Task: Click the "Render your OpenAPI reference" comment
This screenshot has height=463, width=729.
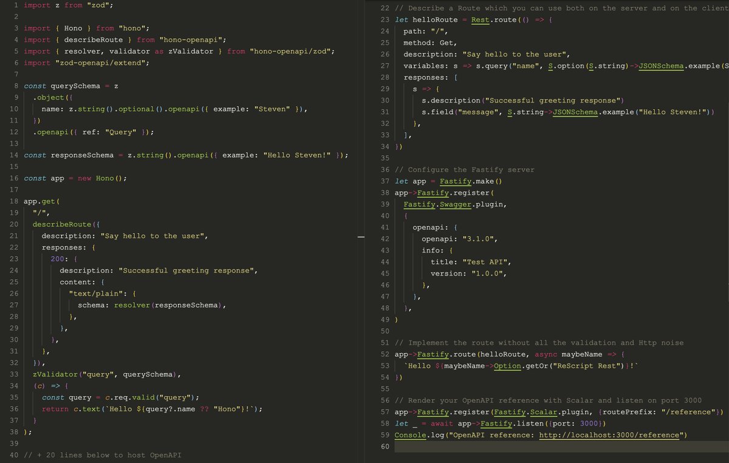Action: [x=548, y=400]
